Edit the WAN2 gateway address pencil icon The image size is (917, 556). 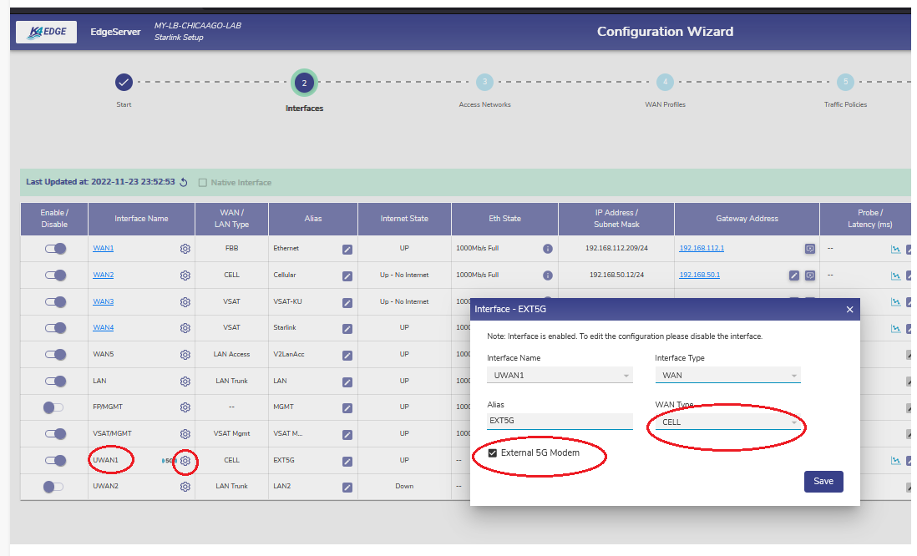pos(794,275)
